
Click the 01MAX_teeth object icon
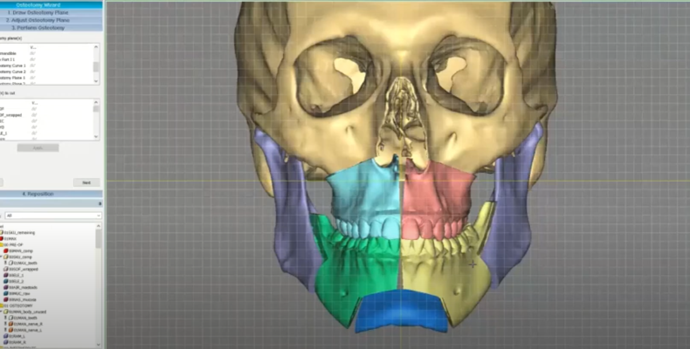(x=11, y=263)
